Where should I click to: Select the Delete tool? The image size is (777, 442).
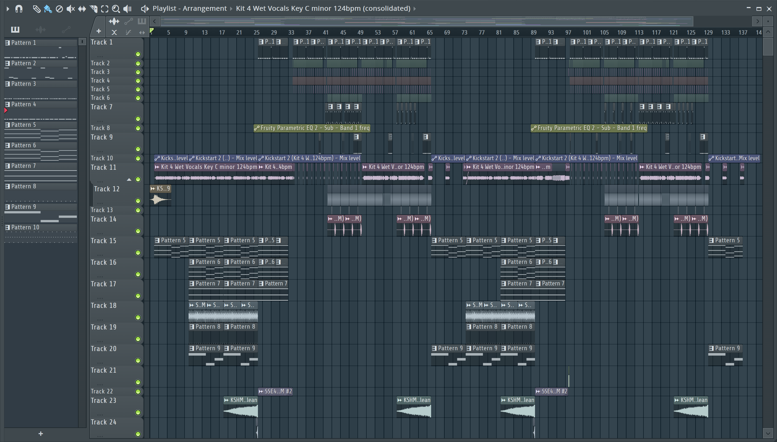tap(59, 9)
